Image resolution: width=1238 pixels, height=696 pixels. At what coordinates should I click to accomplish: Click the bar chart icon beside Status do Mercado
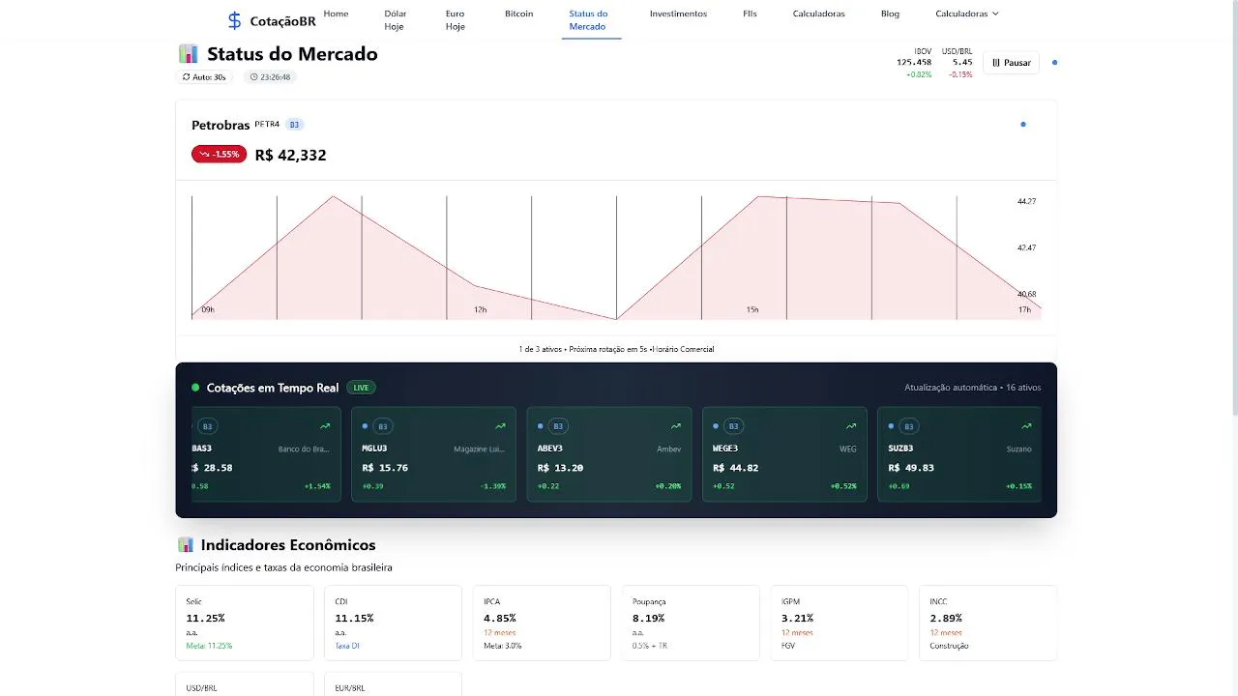pyautogui.click(x=189, y=54)
